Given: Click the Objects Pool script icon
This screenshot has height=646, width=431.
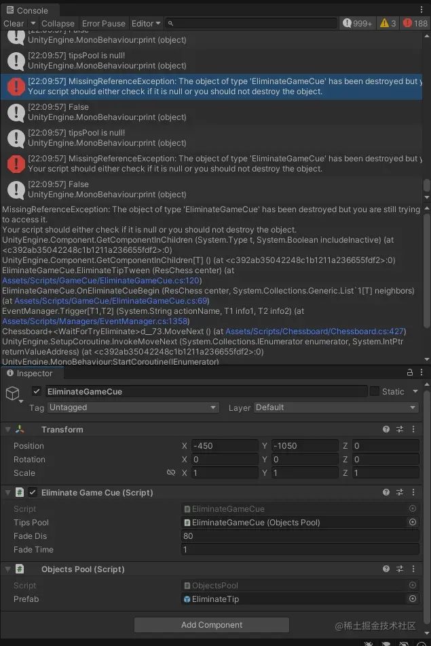Looking at the screenshot, I should coord(20,569).
